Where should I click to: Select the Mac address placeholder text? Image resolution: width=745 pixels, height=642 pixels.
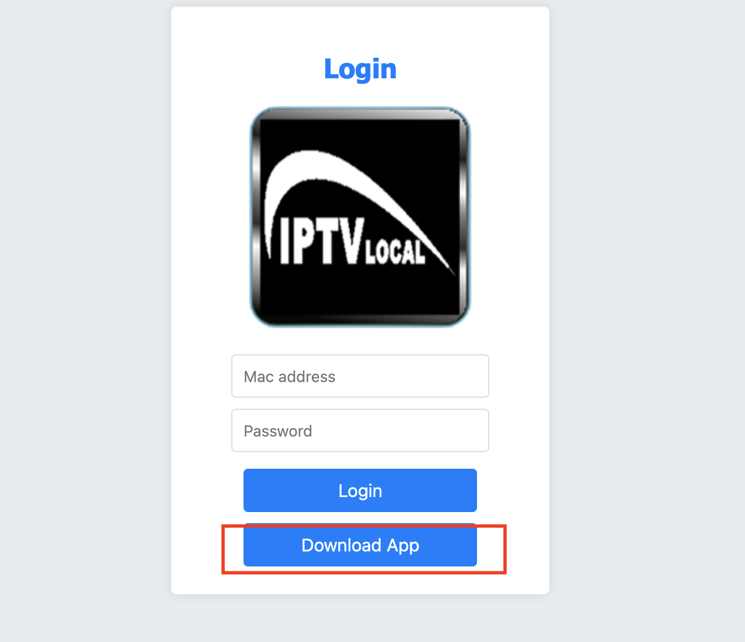click(290, 377)
